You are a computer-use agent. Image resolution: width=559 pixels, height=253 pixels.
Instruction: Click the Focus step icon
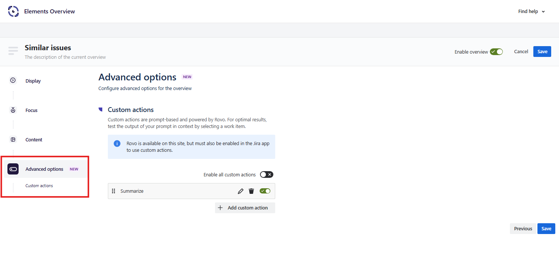coord(13,110)
